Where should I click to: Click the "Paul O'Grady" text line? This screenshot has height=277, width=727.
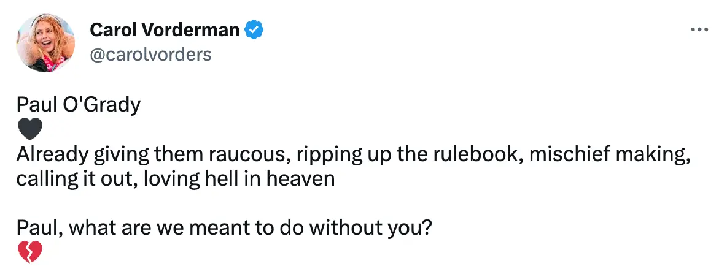click(x=79, y=105)
